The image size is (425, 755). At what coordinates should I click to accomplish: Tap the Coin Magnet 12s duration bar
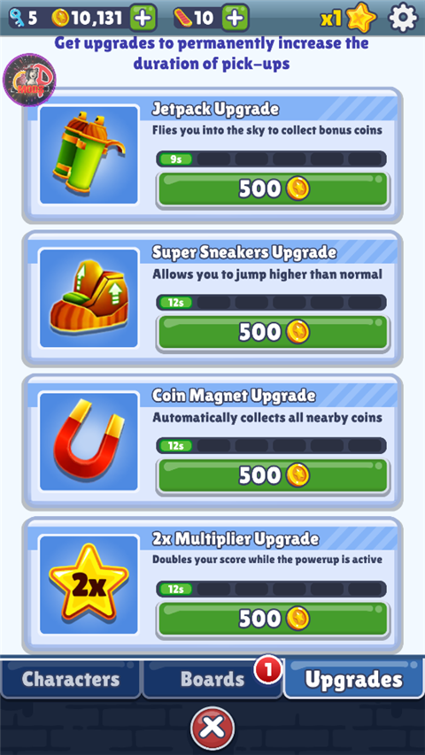271,445
